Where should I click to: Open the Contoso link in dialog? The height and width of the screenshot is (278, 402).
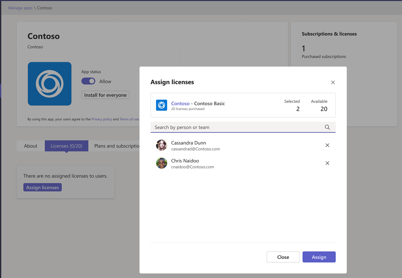pyautogui.click(x=180, y=103)
